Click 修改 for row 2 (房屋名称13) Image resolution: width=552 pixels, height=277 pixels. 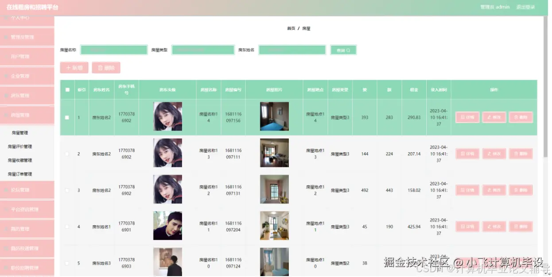coord(494,154)
